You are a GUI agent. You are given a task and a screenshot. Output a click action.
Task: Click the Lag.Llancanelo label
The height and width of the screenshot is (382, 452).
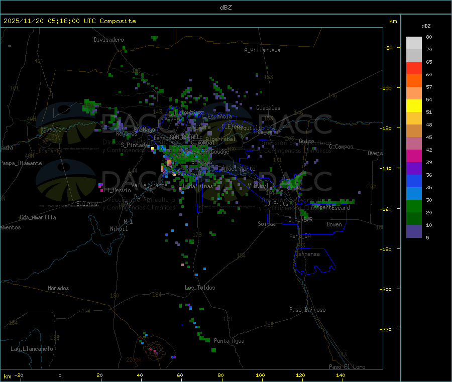(32, 349)
